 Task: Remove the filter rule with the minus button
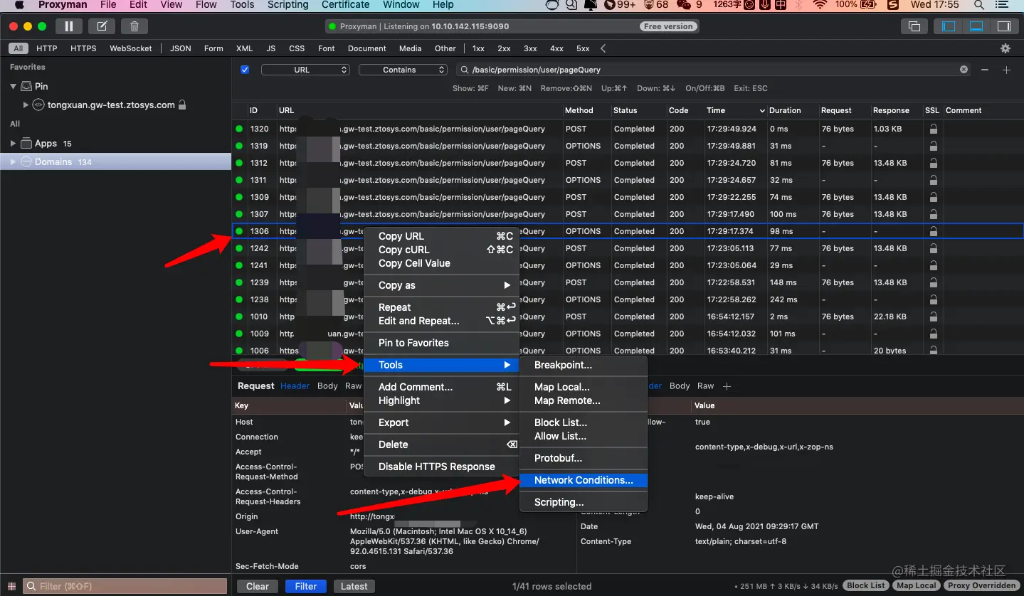coord(985,70)
